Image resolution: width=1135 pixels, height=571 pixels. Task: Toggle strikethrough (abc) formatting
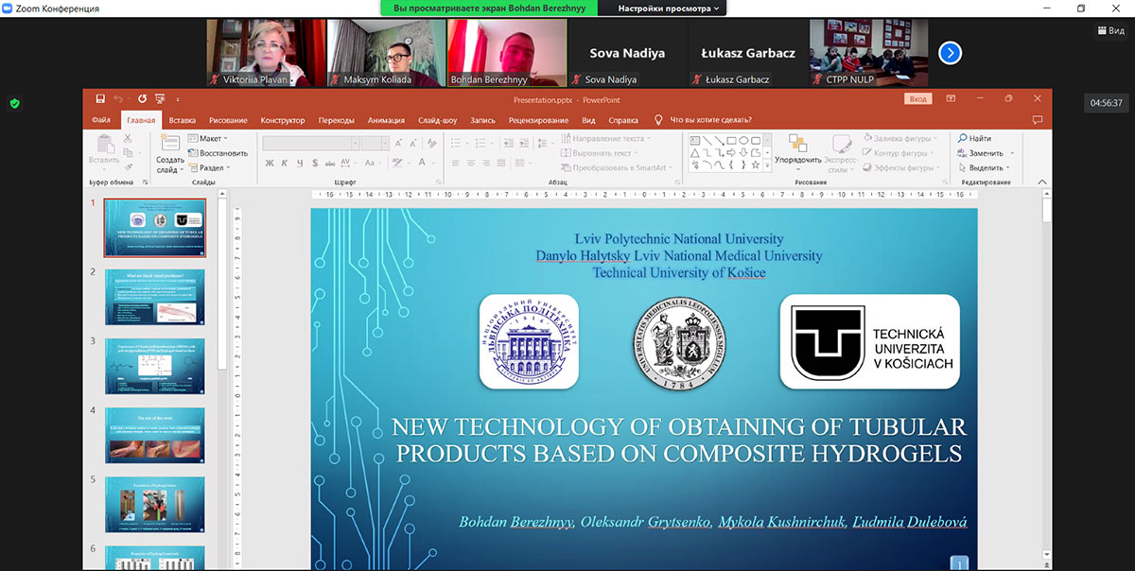330,163
